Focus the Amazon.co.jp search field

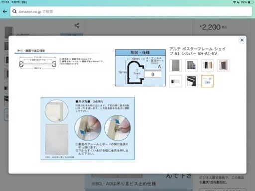coord(131,11)
